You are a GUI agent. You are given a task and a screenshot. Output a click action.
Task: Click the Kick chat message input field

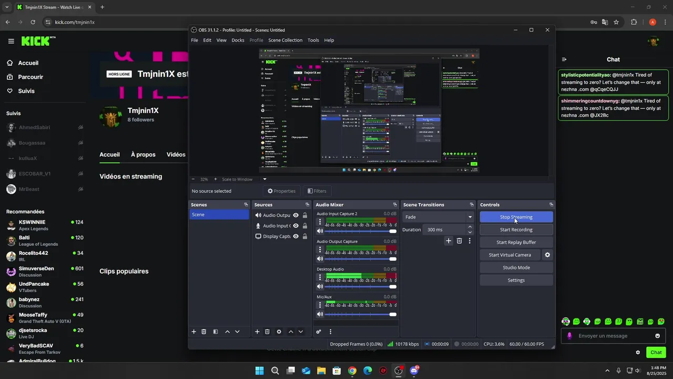click(x=614, y=336)
